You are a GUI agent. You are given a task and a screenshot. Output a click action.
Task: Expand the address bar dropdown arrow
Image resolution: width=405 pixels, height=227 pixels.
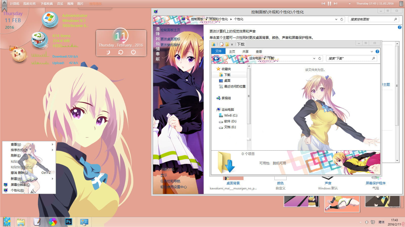pyautogui.click(x=314, y=58)
